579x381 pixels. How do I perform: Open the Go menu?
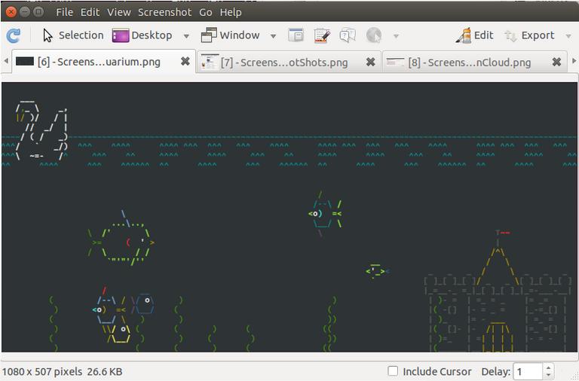[206, 12]
